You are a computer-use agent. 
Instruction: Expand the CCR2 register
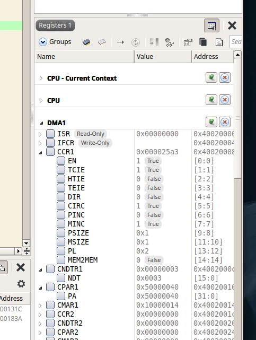coord(40,315)
